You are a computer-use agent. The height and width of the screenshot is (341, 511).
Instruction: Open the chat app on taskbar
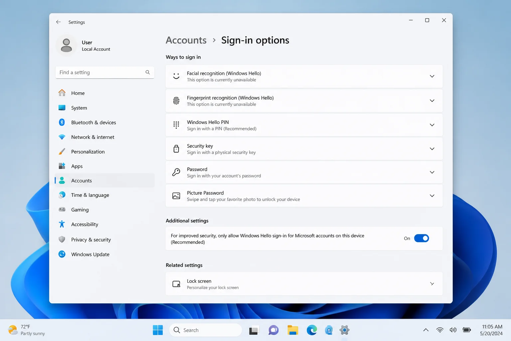tap(273, 330)
